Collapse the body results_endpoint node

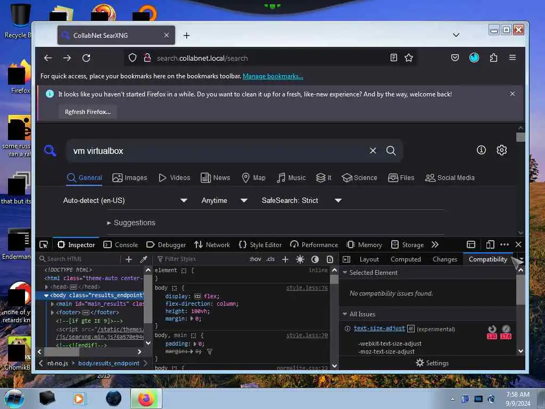click(x=46, y=295)
